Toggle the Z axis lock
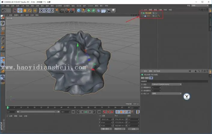Viewport: 212px width, 134px height. point(51,11)
